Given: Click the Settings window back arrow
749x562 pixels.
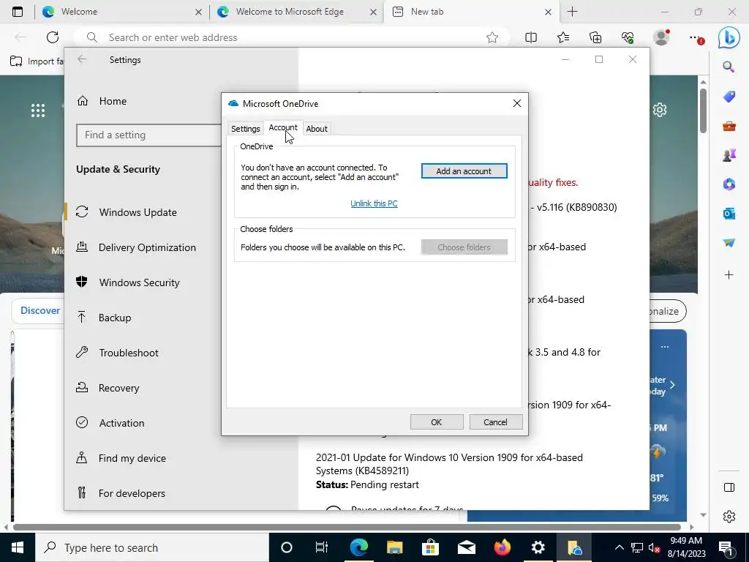Looking at the screenshot, I should click(82, 59).
